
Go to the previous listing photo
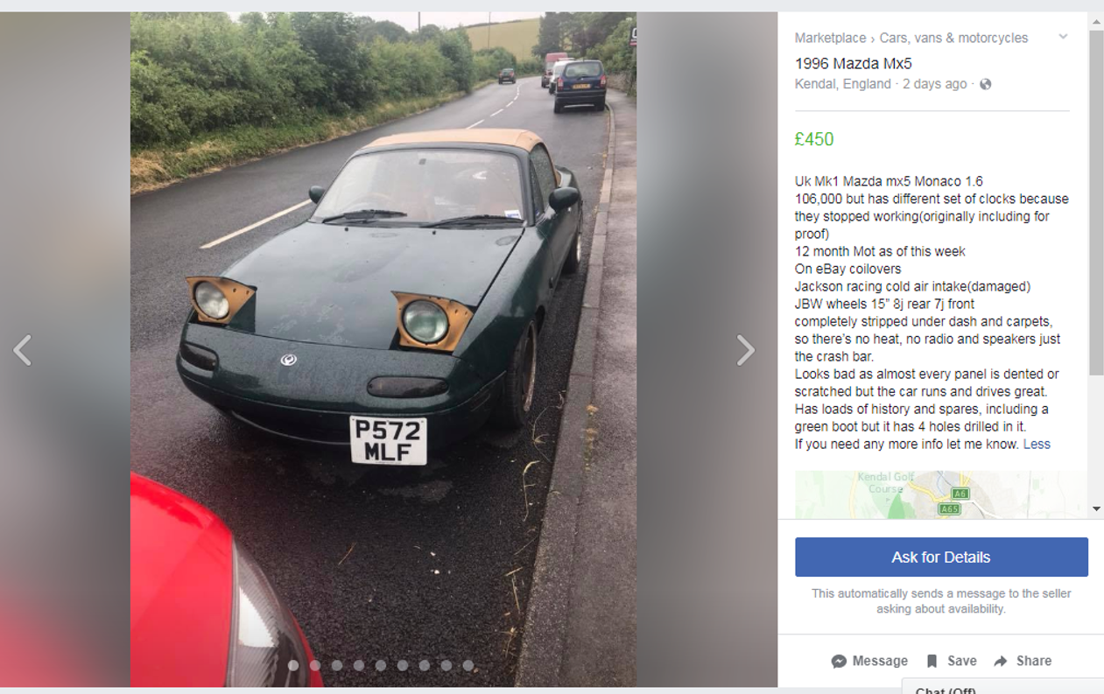click(23, 350)
